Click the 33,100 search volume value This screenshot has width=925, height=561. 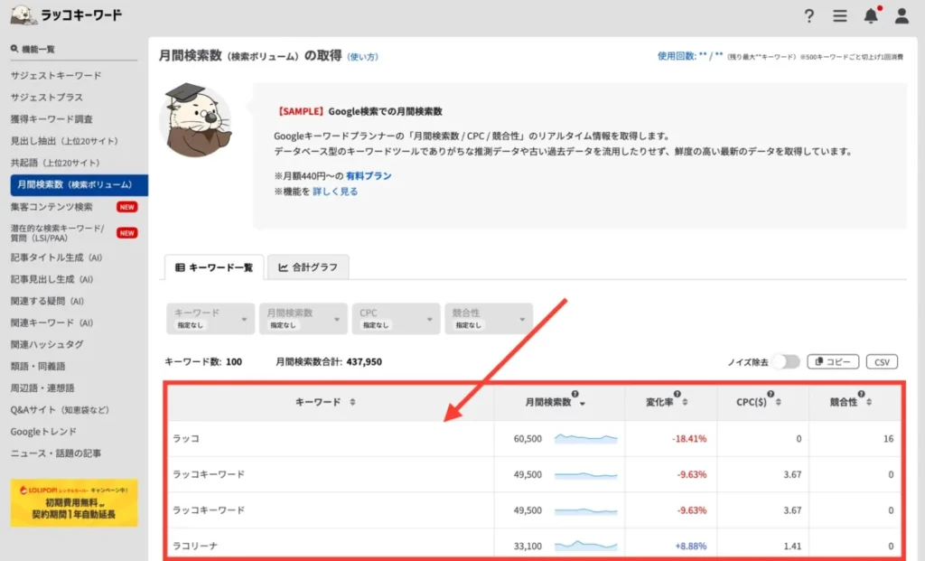[528, 546]
